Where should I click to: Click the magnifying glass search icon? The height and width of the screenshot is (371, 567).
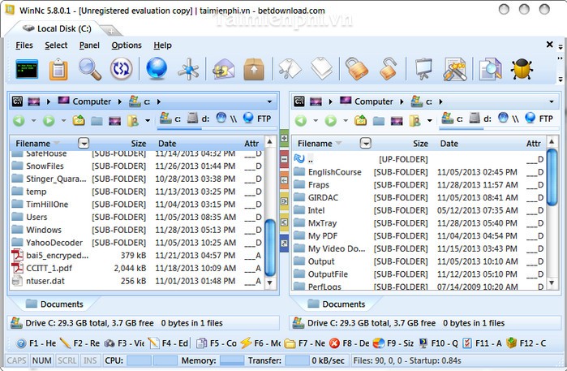89,70
